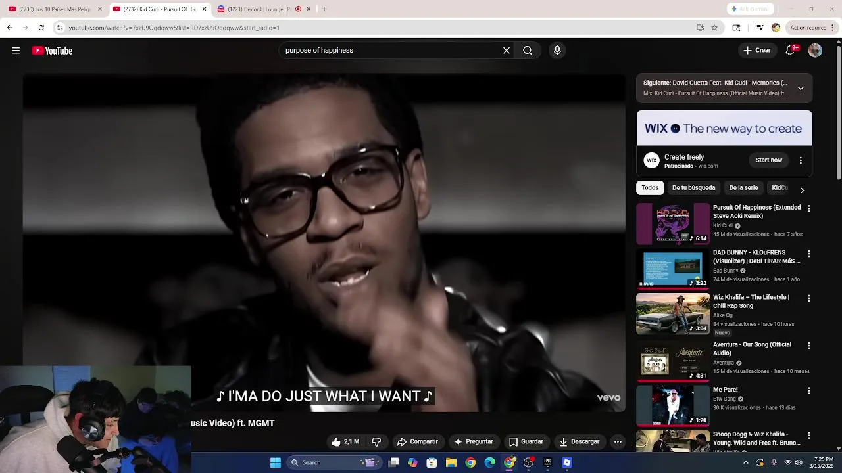The height and width of the screenshot is (473, 842).
Task: Open Microsoft Edge from the taskbar
Action: pyautogui.click(x=490, y=462)
